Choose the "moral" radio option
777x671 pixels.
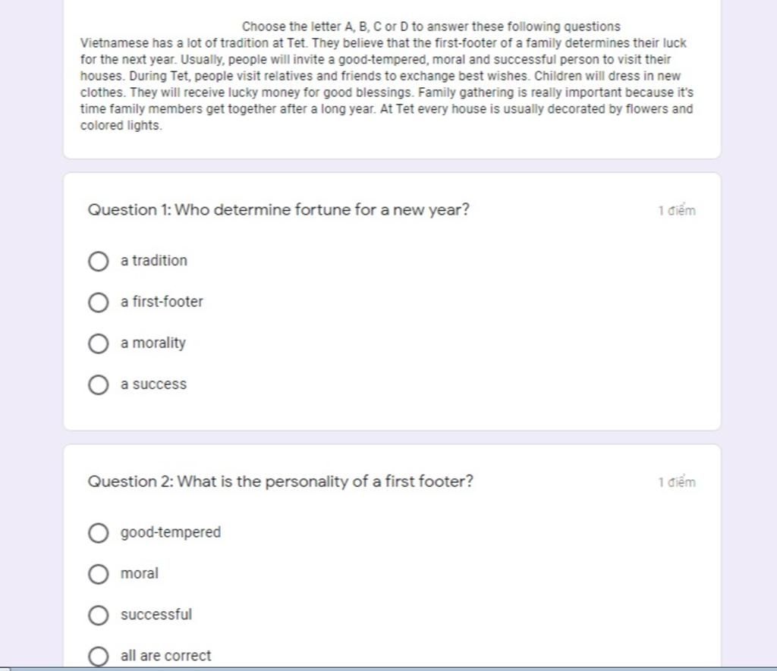98,574
